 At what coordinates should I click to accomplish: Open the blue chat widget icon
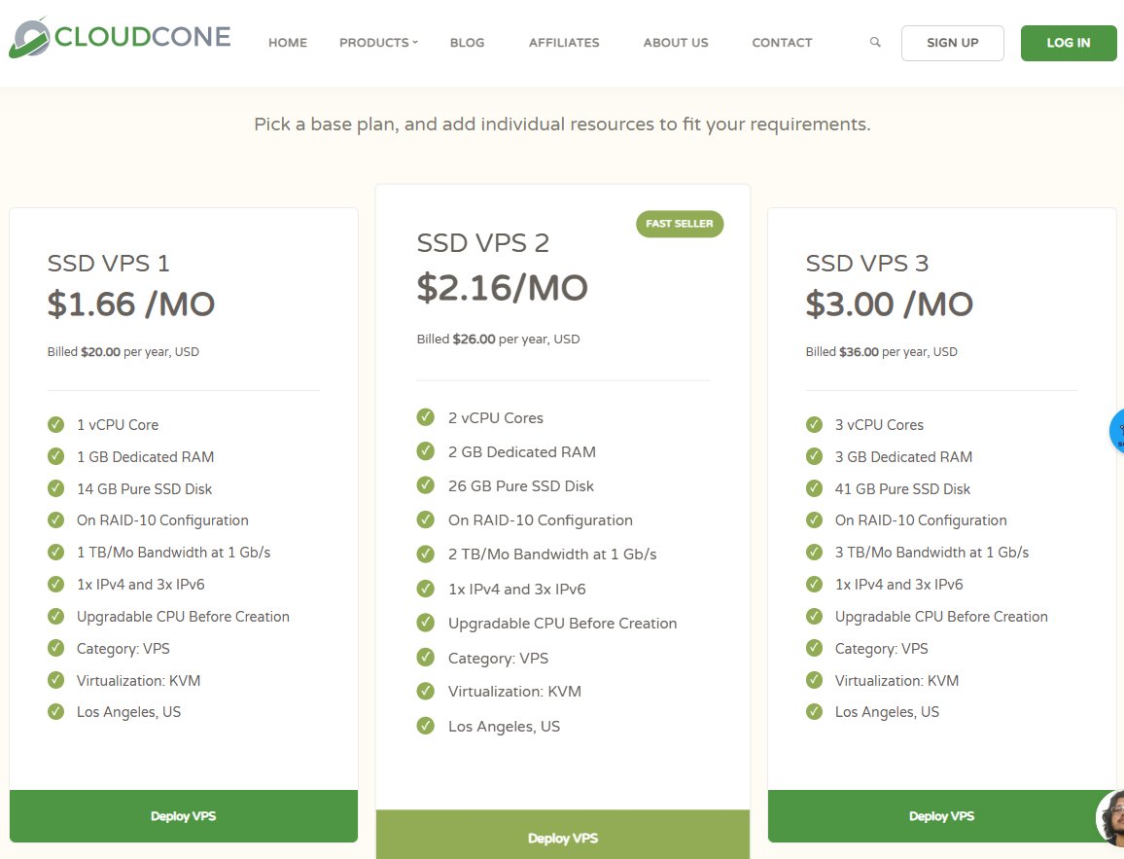pyautogui.click(x=1117, y=431)
